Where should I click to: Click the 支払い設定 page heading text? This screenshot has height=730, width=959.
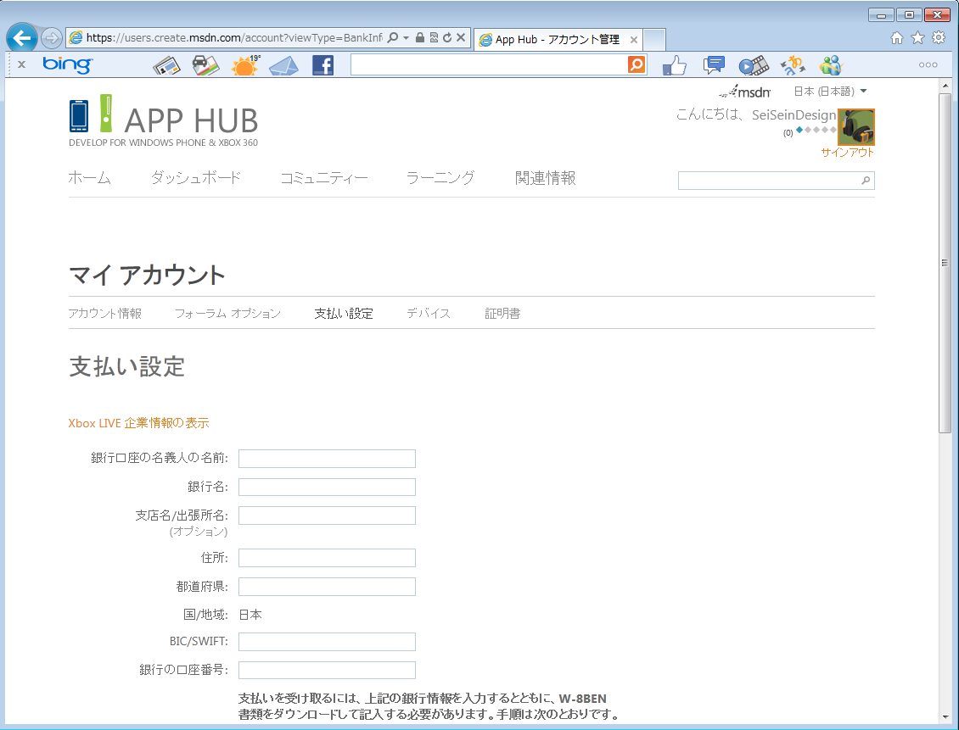[x=127, y=366]
